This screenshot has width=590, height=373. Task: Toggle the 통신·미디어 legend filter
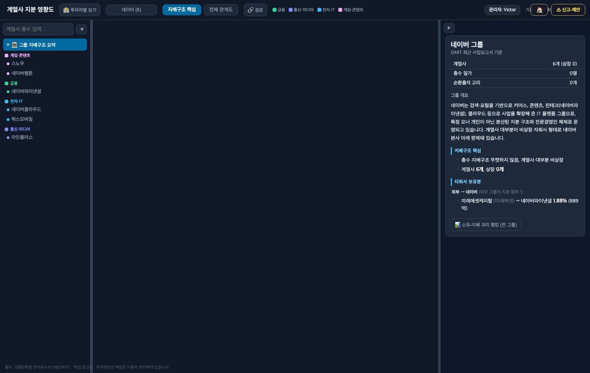(301, 10)
